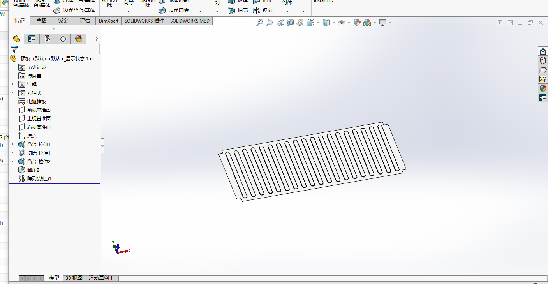Toggle the Hide/Show Items eye icon
This screenshot has width=548, height=284.
pos(342,23)
